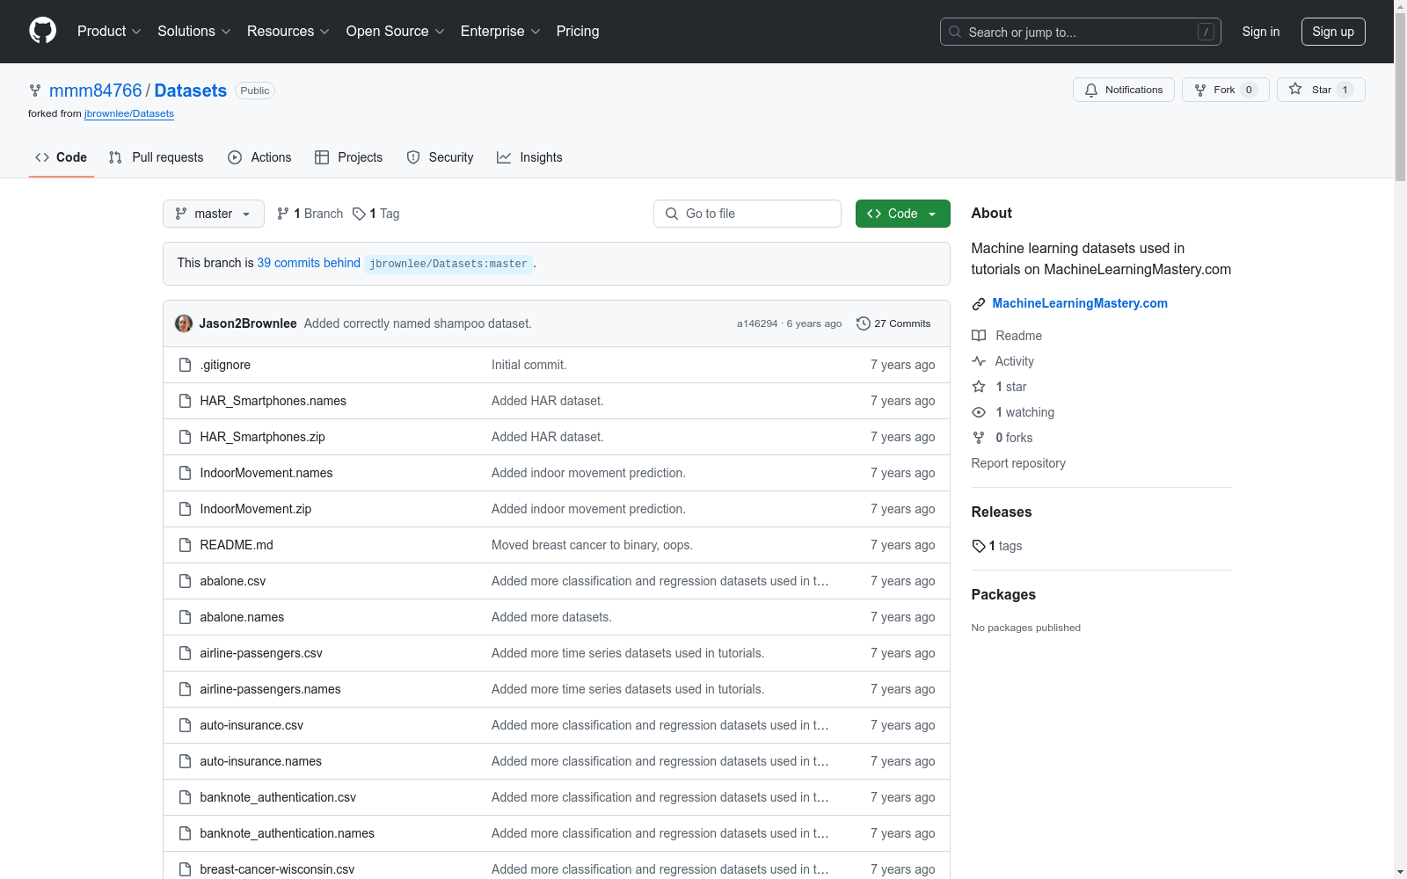Screen dimensions: 1407x879
Task: Click Jason2Brownlee avatar image
Action: (x=184, y=323)
